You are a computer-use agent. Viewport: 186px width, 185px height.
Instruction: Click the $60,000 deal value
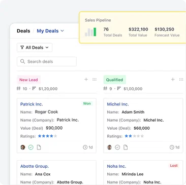(142, 128)
